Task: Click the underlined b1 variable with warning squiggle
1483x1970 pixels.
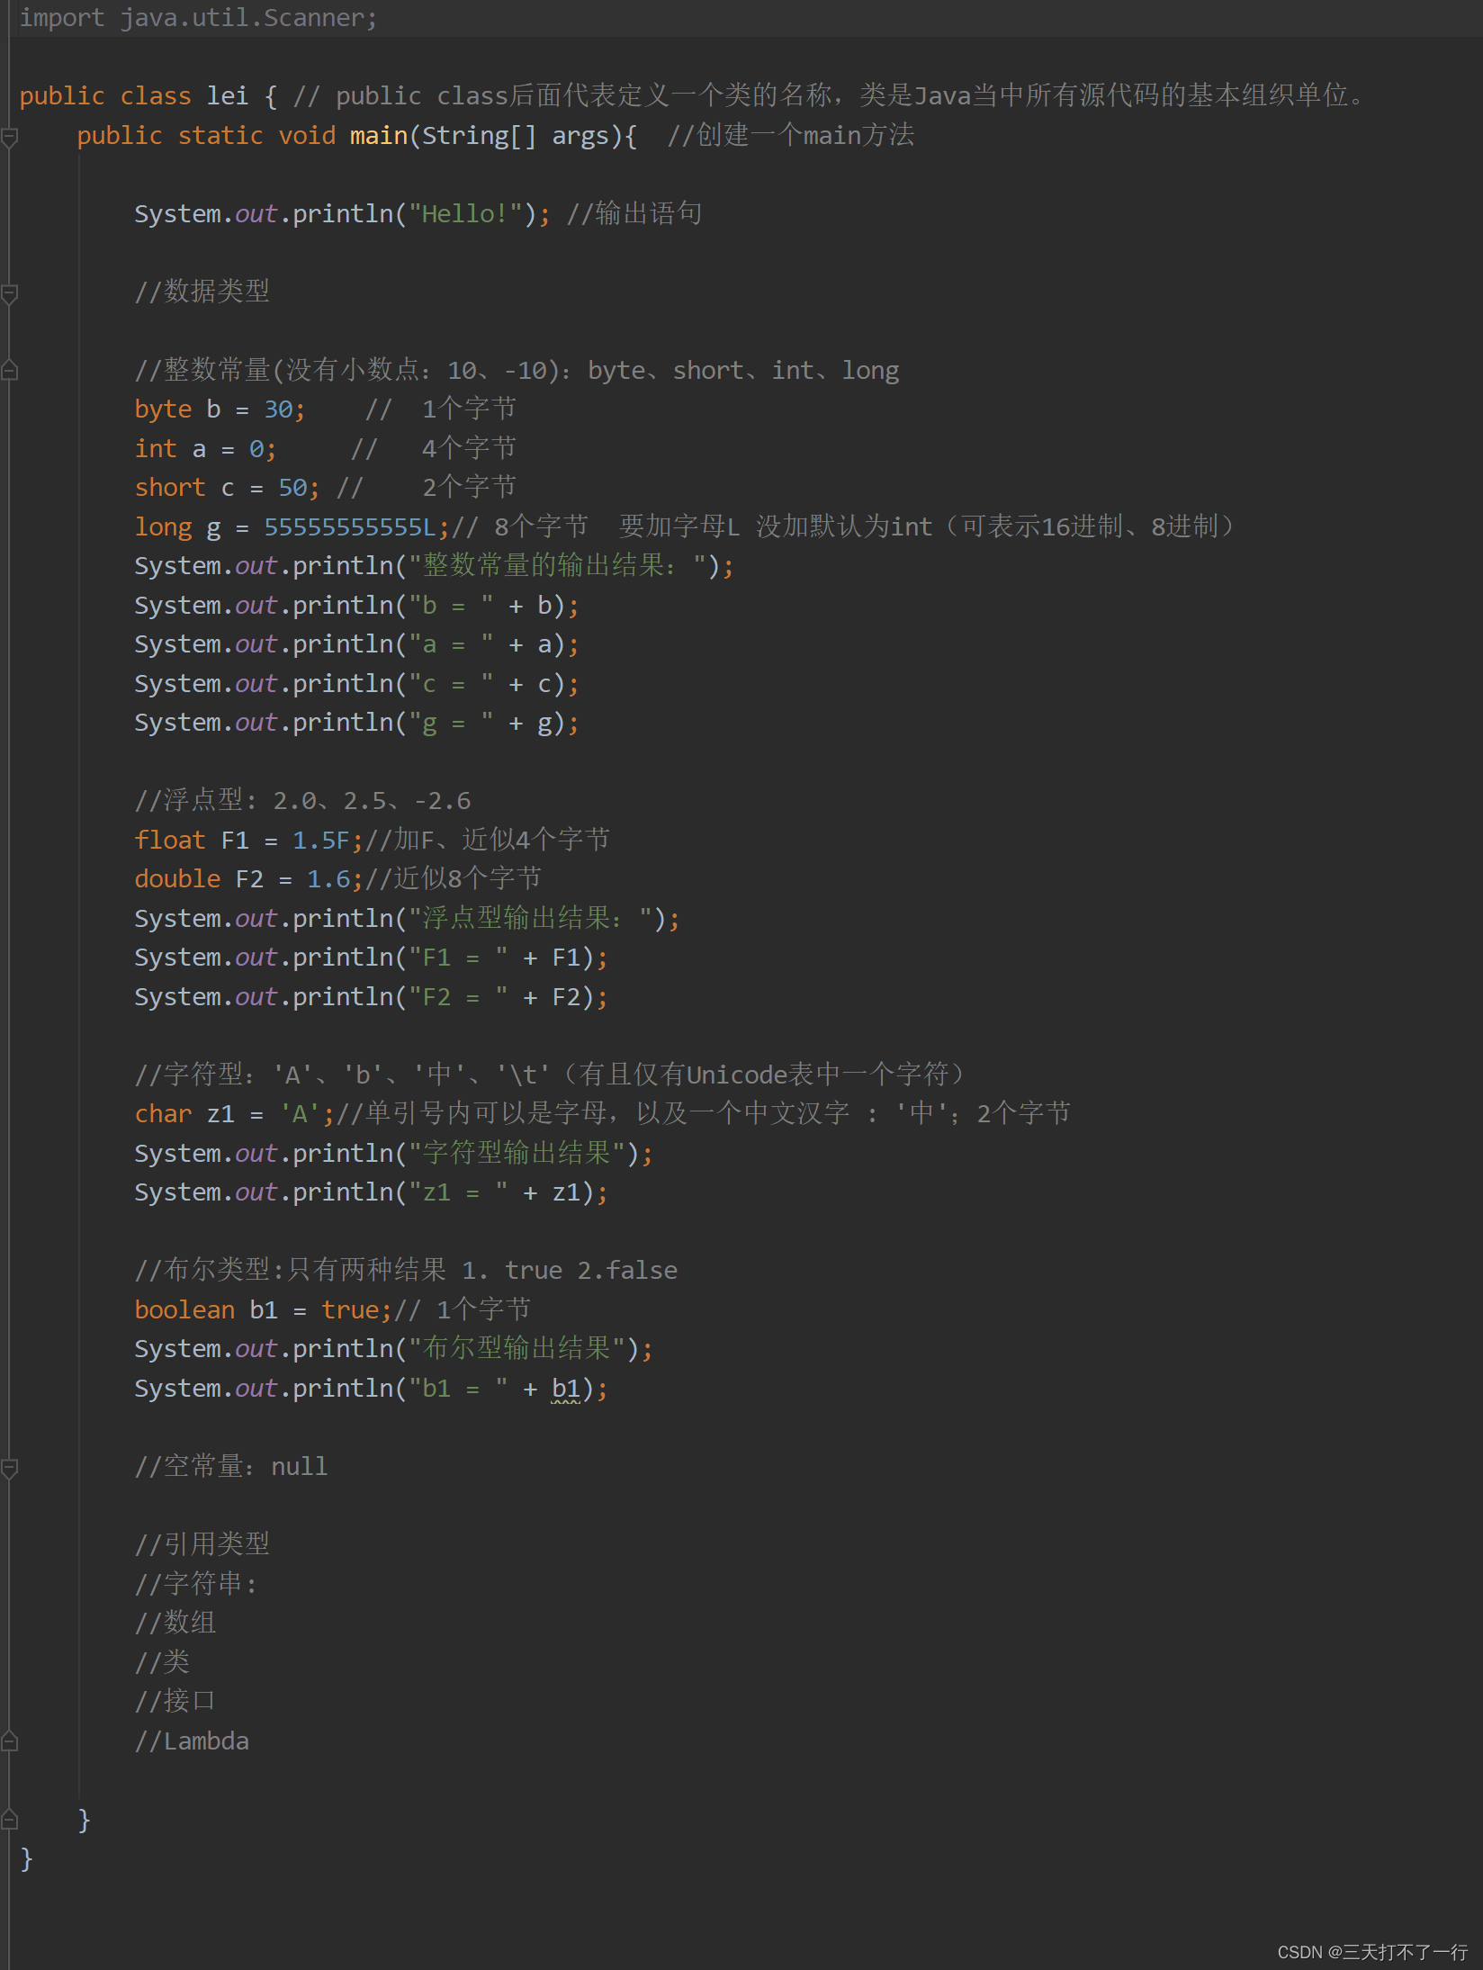Action: 567,1387
